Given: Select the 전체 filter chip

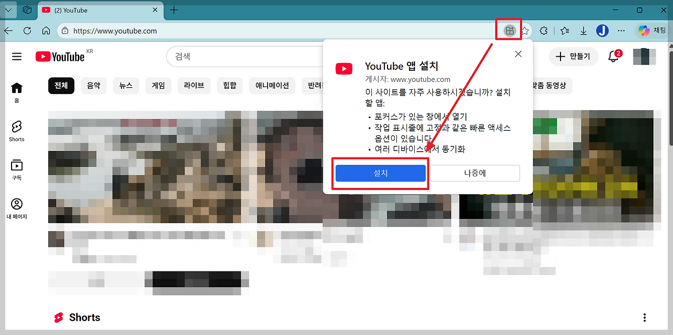Looking at the screenshot, I should click(61, 86).
